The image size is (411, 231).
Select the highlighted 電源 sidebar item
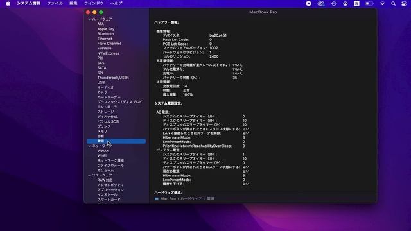(116, 141)
